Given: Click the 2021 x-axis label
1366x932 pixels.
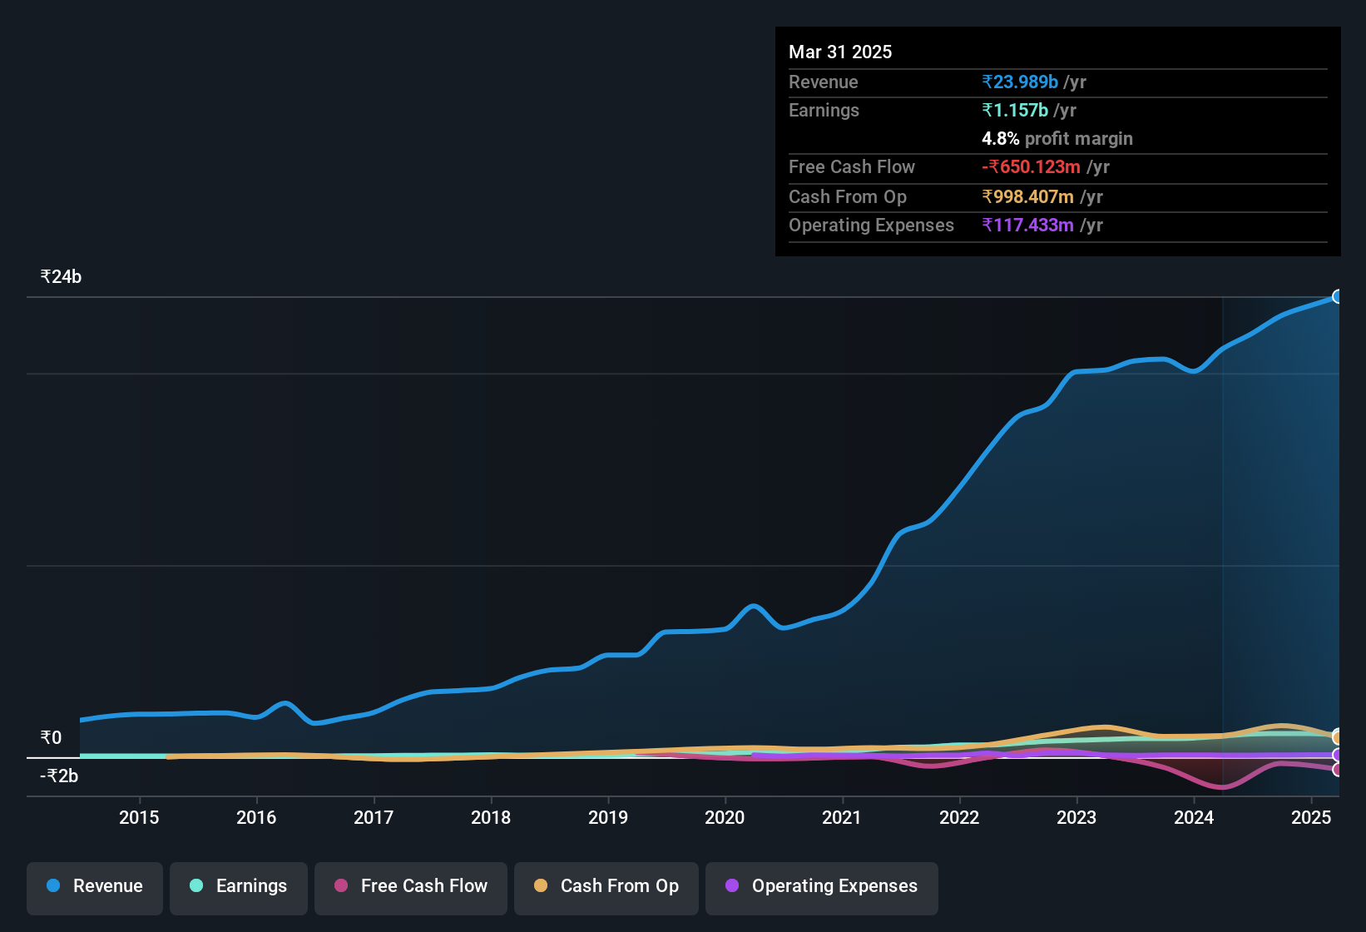Looking at the screenshot, I should [x=842, y=817].
